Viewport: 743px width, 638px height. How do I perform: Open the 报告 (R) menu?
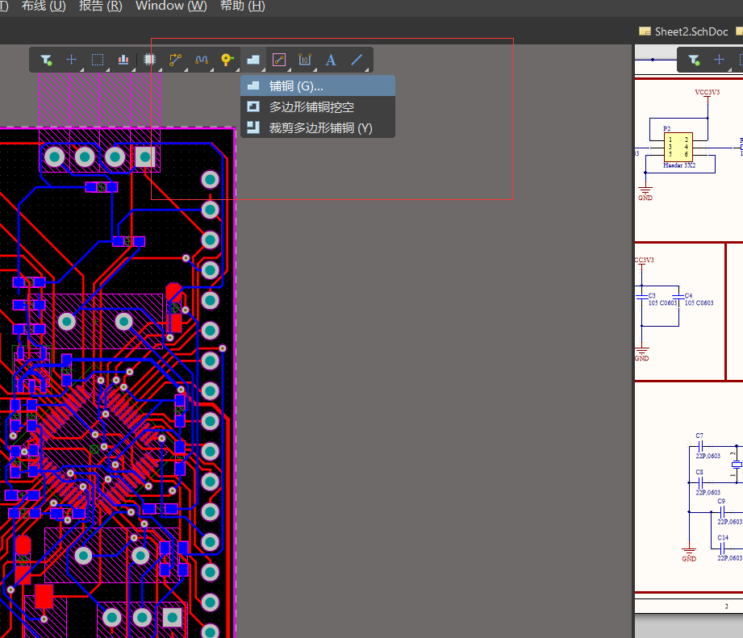pos(101,6)
